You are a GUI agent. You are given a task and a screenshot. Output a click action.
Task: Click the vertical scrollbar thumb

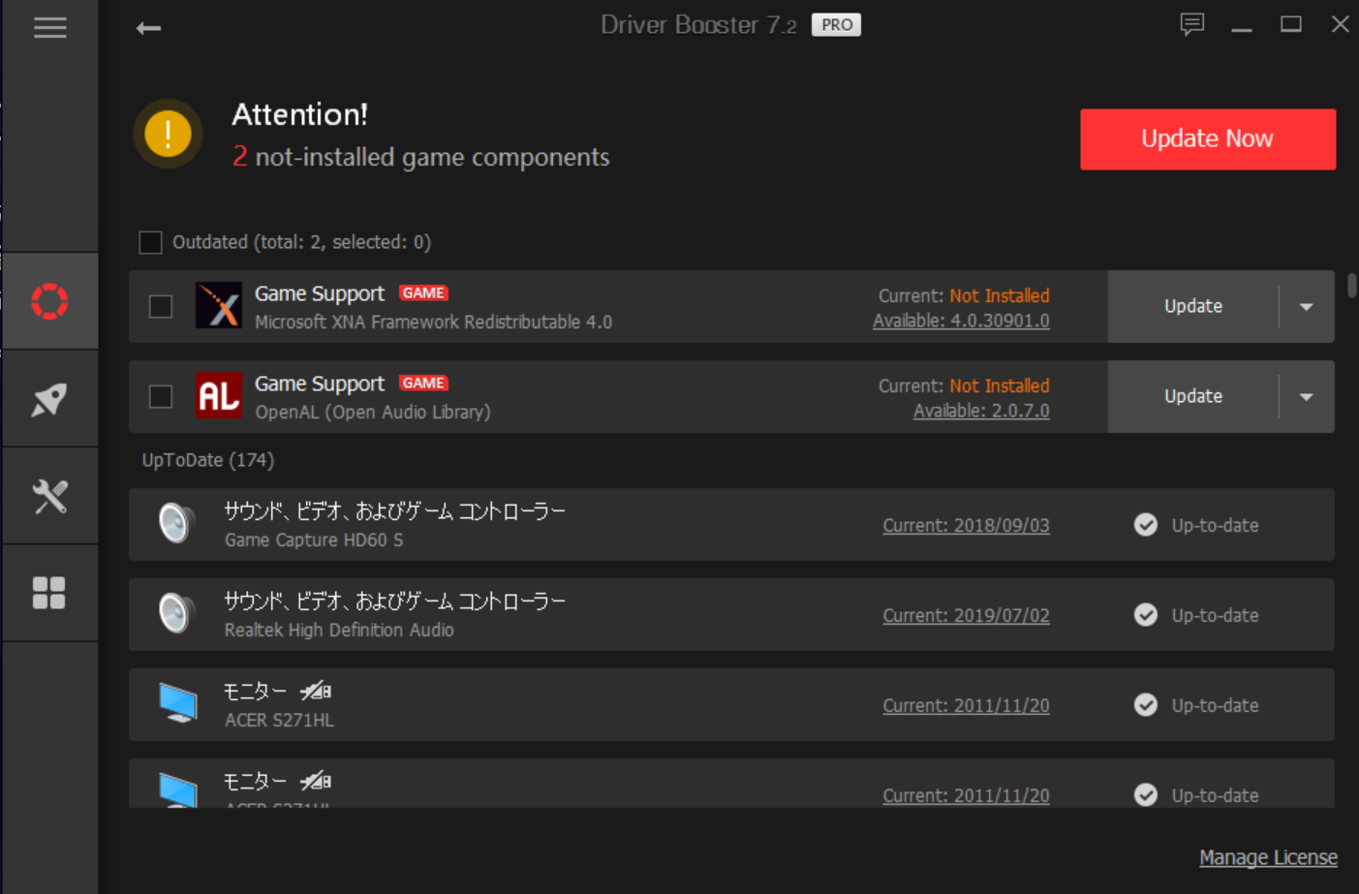point(1351,286)
